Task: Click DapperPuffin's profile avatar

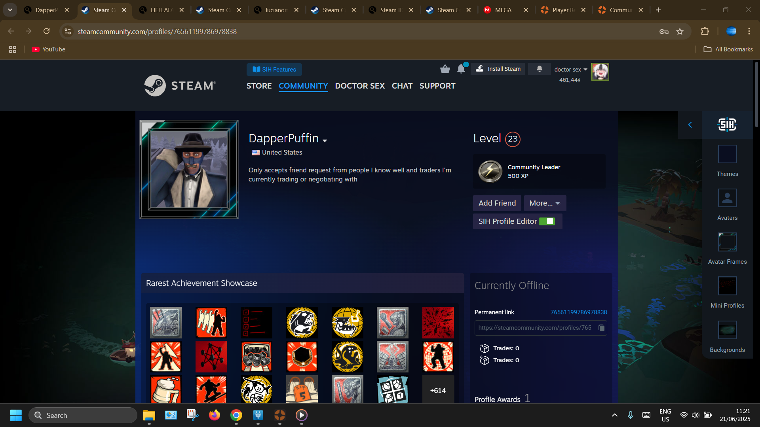Action: (189, 169)
